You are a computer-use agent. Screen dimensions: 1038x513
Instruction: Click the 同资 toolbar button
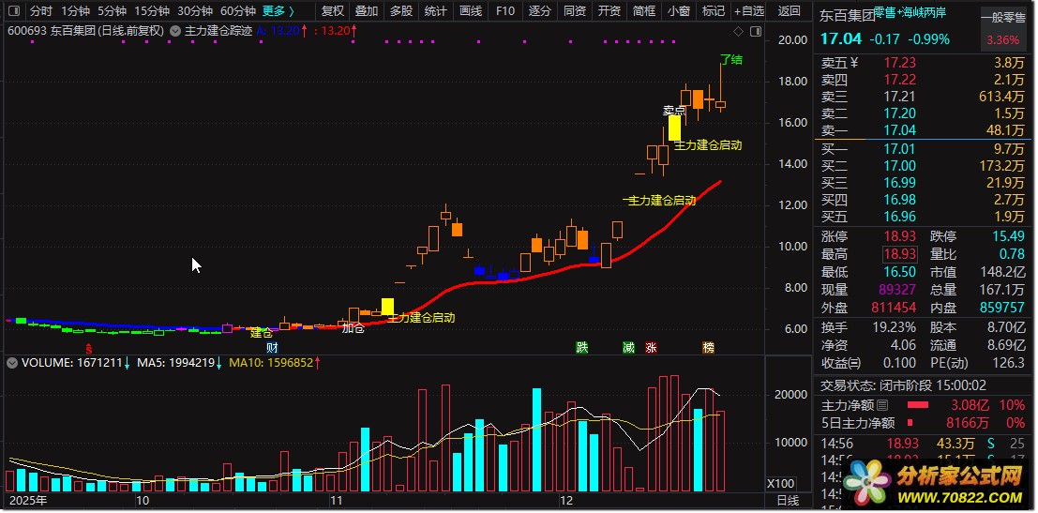tap(574, 11)
